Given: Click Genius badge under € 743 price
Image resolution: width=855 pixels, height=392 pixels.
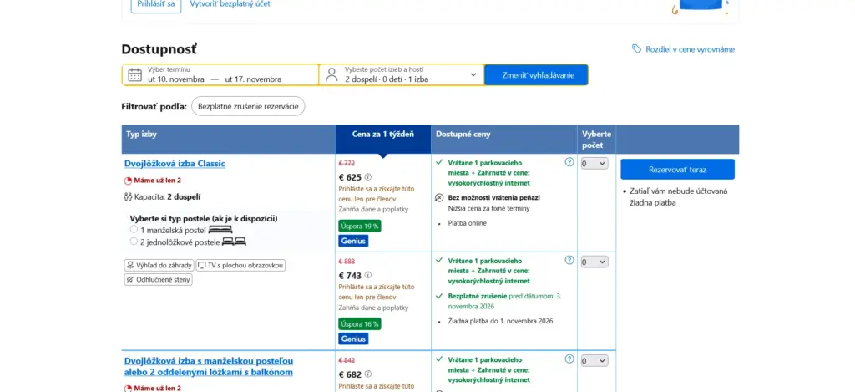Looking at the screenshot, I should click(x=353, y=339).
